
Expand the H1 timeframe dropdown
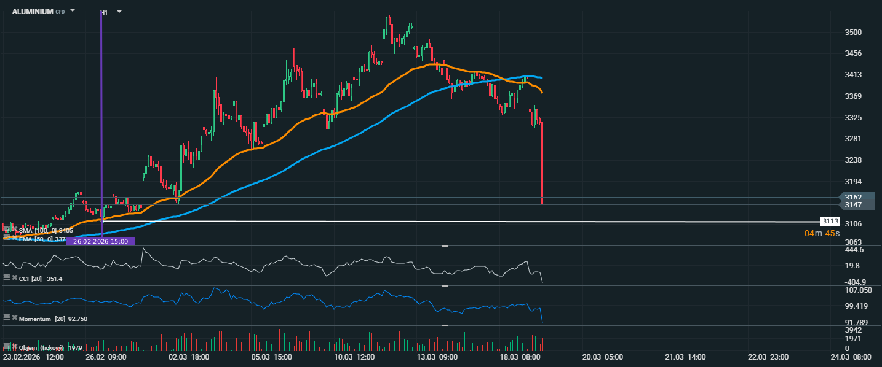[119, 12]
